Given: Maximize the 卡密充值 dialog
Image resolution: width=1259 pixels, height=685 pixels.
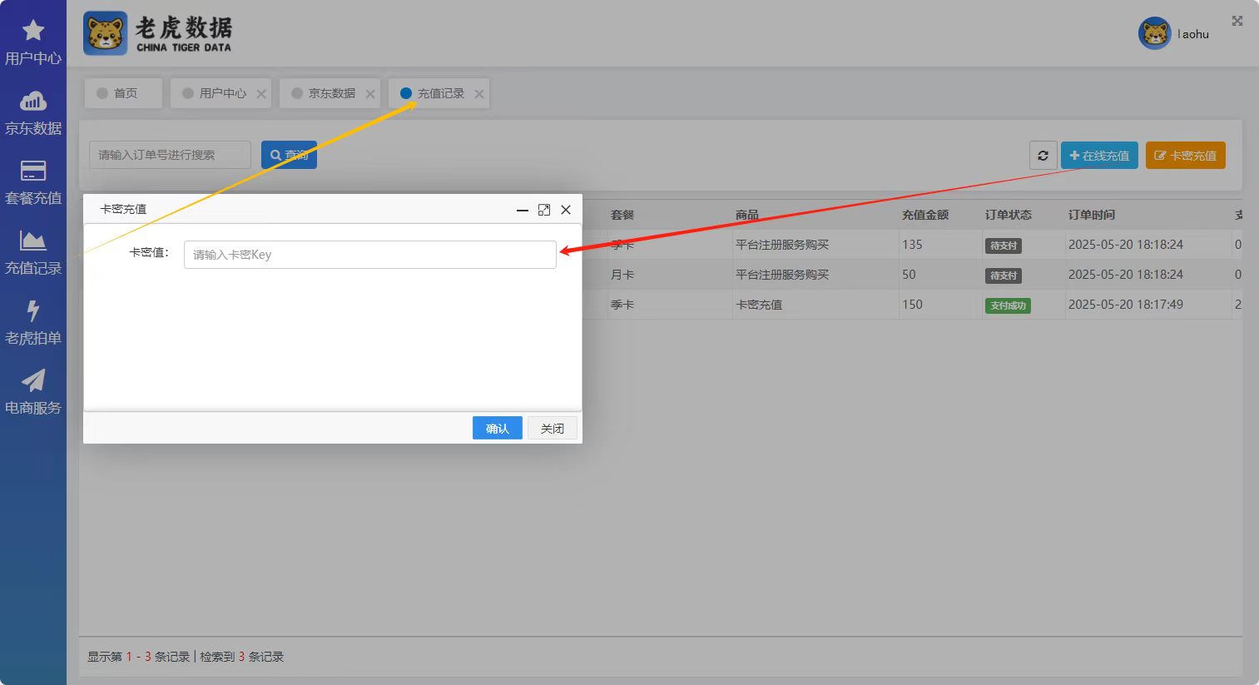Looking at the screenshot, I should coord(544,210).
